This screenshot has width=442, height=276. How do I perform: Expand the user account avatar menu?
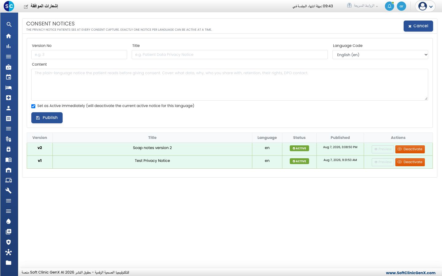coord(425,6)
